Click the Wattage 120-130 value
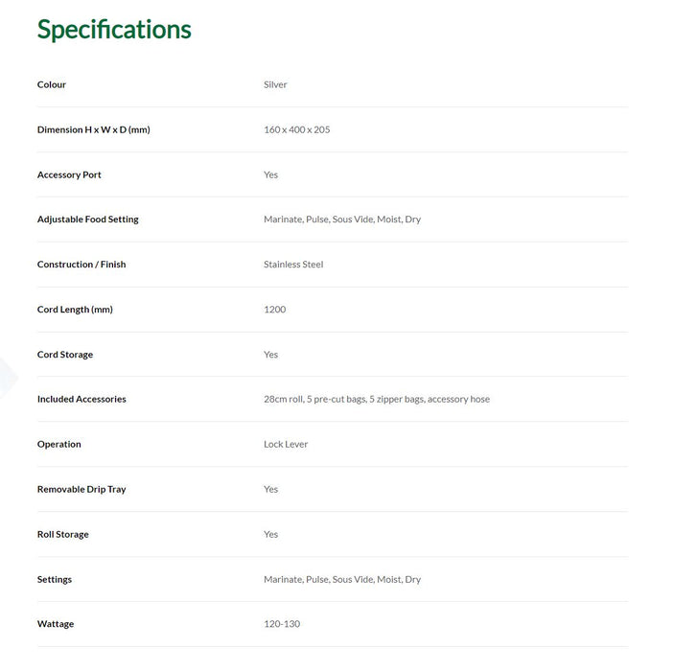 [x=282, y=624]
